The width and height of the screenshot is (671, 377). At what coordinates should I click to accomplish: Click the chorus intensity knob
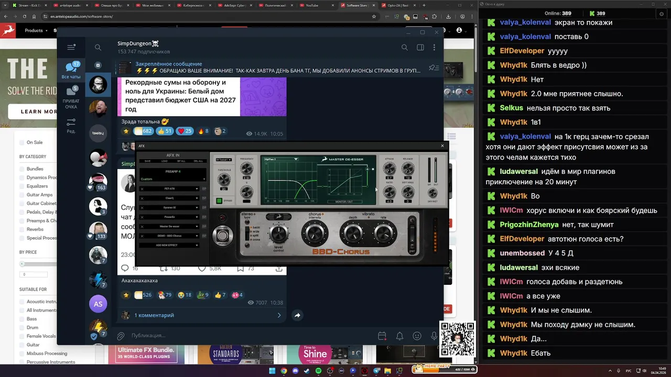point(315,232)
